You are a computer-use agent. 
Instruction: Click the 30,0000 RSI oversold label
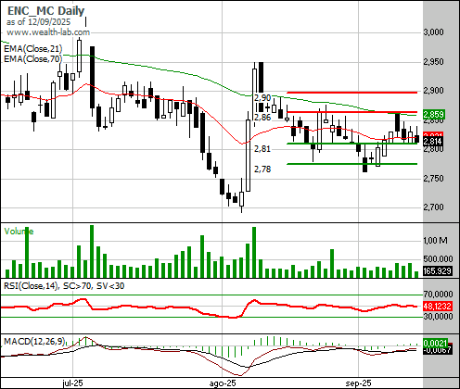(438, 317)
